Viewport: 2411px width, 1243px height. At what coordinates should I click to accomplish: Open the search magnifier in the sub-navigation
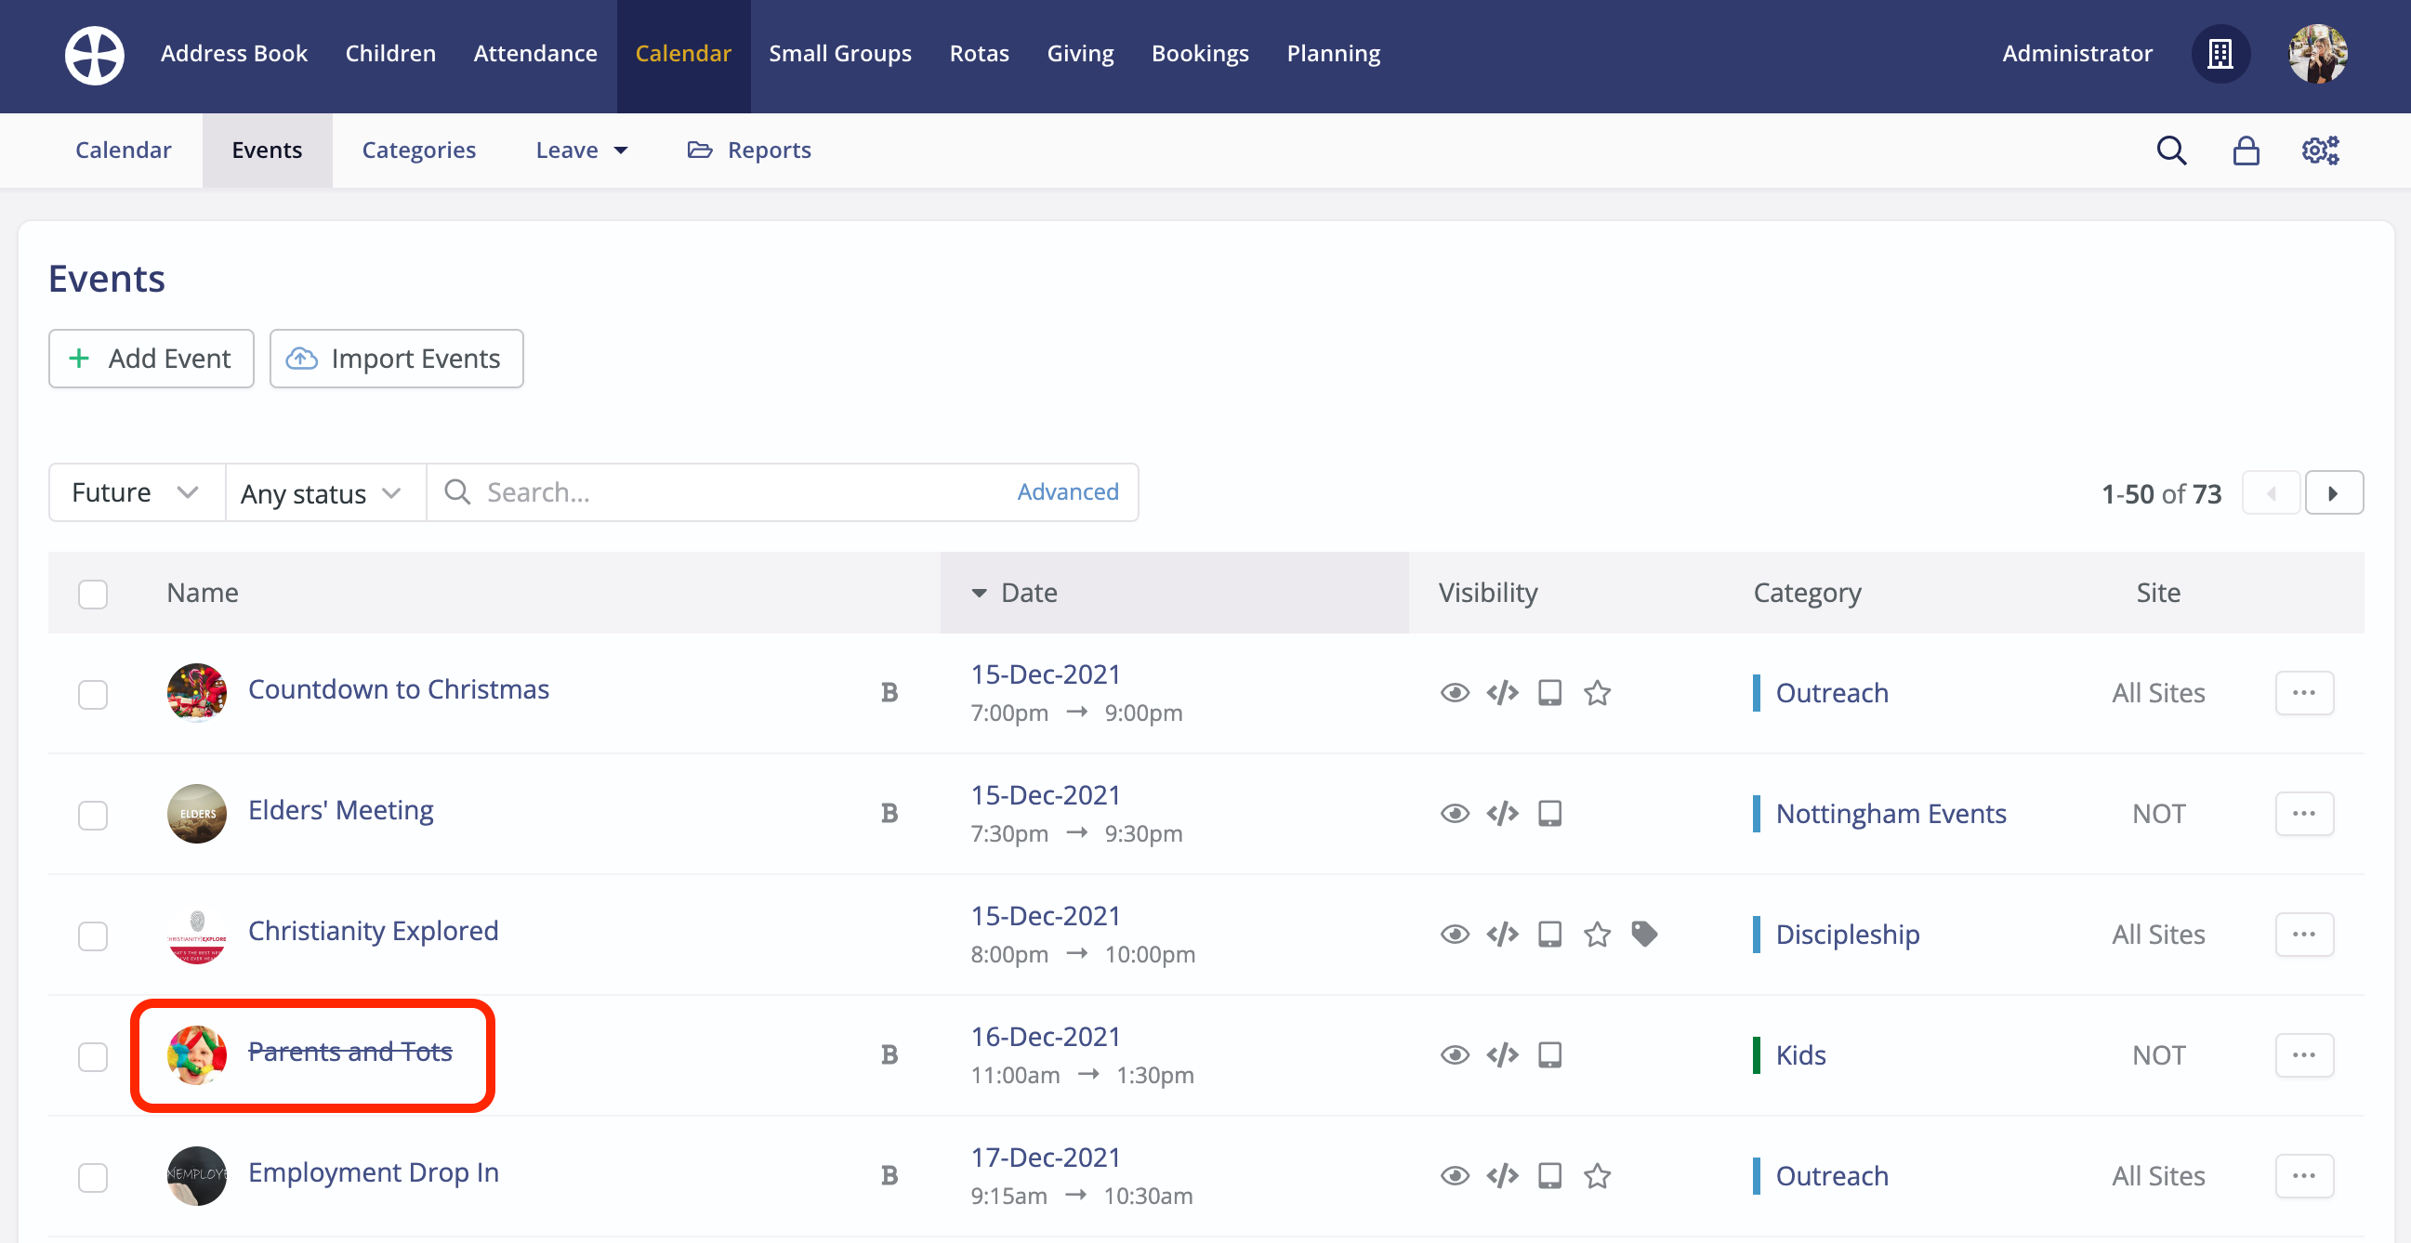pos(2171,150)
